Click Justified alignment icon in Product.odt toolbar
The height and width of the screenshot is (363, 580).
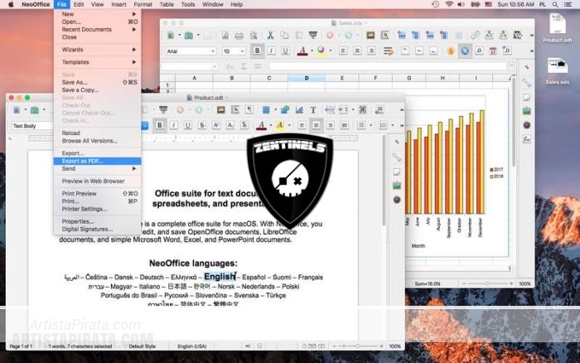(344, 125)
